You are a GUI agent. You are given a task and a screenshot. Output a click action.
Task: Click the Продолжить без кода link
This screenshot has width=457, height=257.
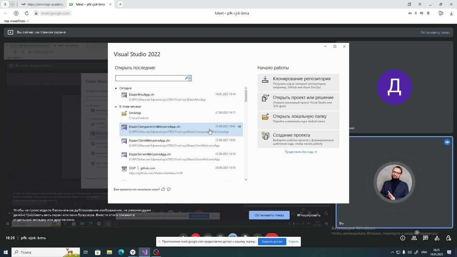coord(301,152)
